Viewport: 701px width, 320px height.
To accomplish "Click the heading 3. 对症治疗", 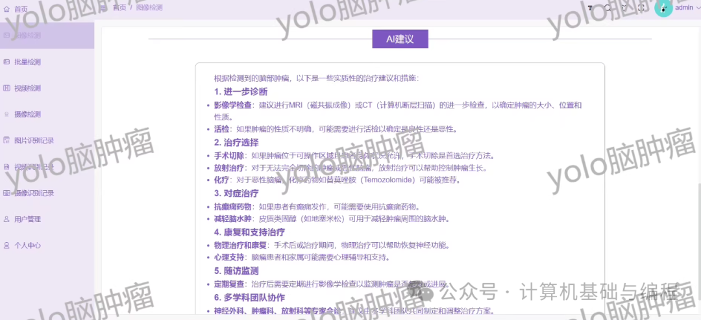I will [236, 193].
